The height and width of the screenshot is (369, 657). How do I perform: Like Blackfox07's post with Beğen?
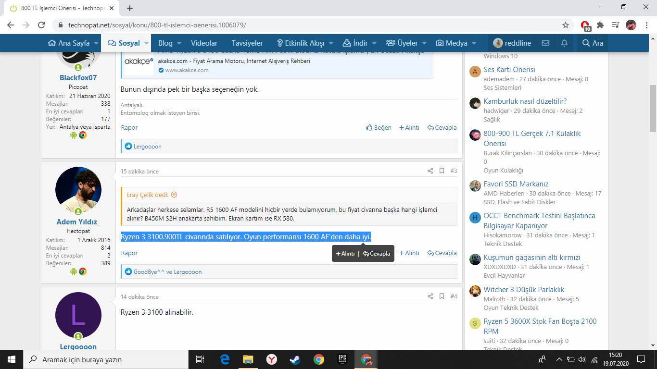pos(379,128)
